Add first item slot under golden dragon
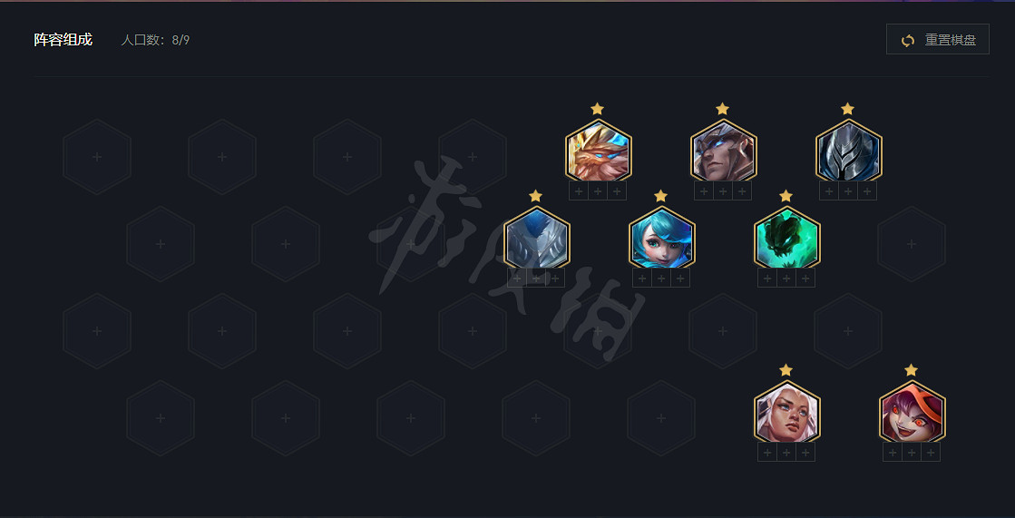 click(x=579, y=191)
